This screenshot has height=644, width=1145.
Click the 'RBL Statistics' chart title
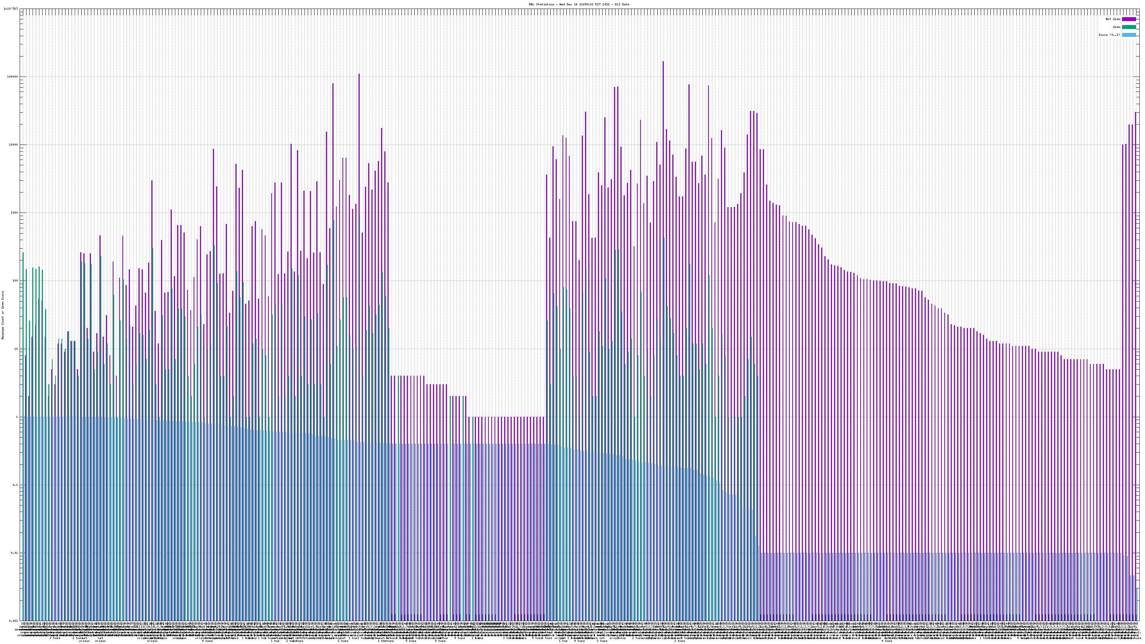pos(579,4)
